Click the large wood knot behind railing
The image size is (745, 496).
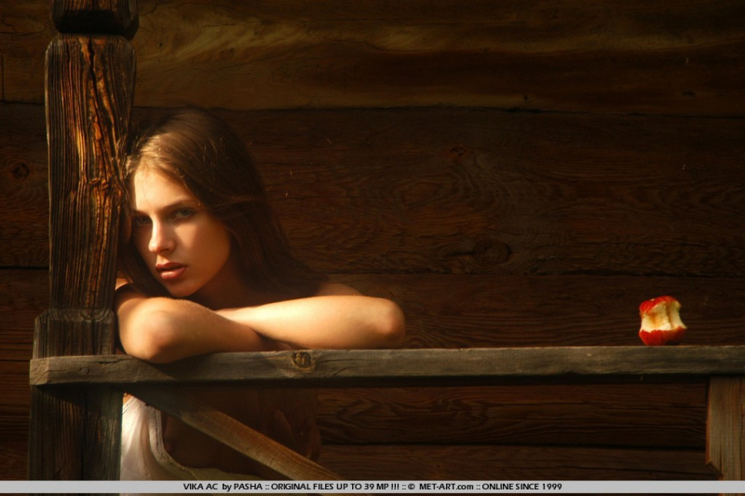pos(492,252)
